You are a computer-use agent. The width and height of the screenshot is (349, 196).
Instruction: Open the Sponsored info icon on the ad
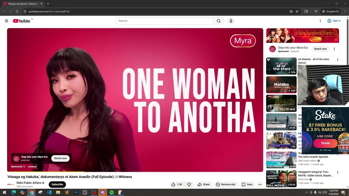click(x=24, y=167)
